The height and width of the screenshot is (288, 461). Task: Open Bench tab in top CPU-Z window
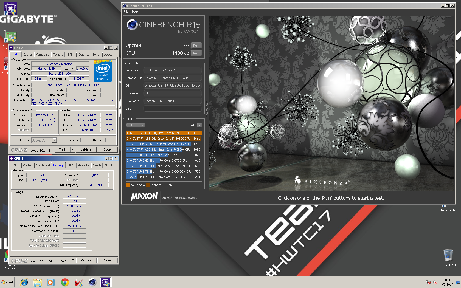pyautogui.click(x=97, y=55)
